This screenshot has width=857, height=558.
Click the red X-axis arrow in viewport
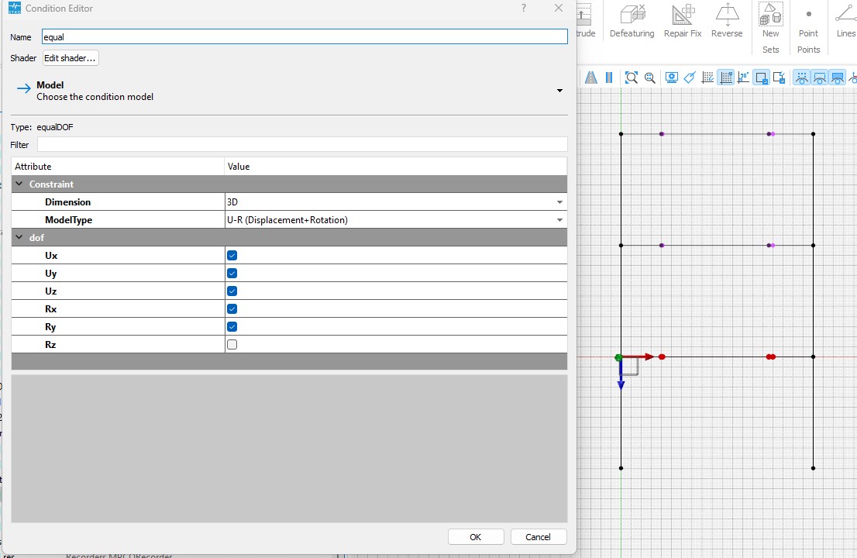[x=639, y=356]
